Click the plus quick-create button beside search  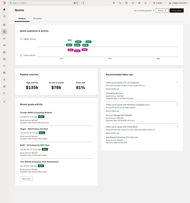click(x=83, y=3)
